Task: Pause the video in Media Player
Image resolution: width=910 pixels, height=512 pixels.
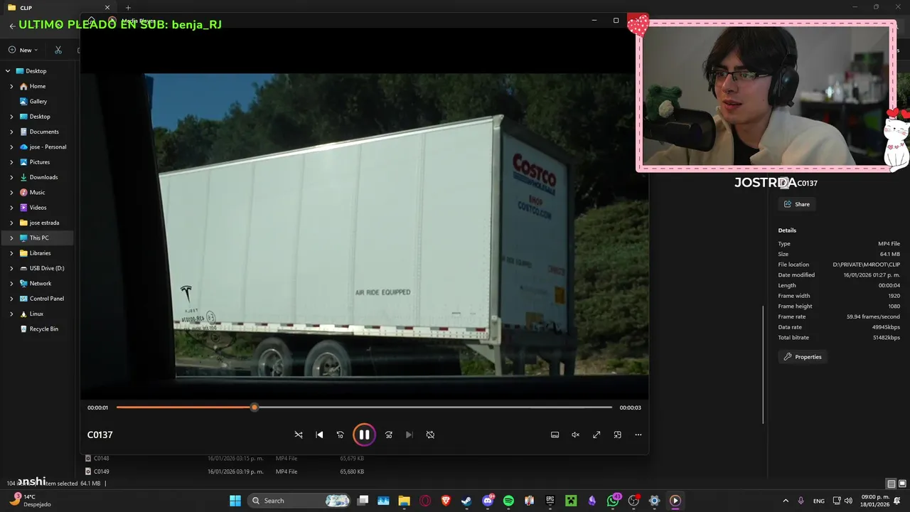Action: [x=364, y=434]
